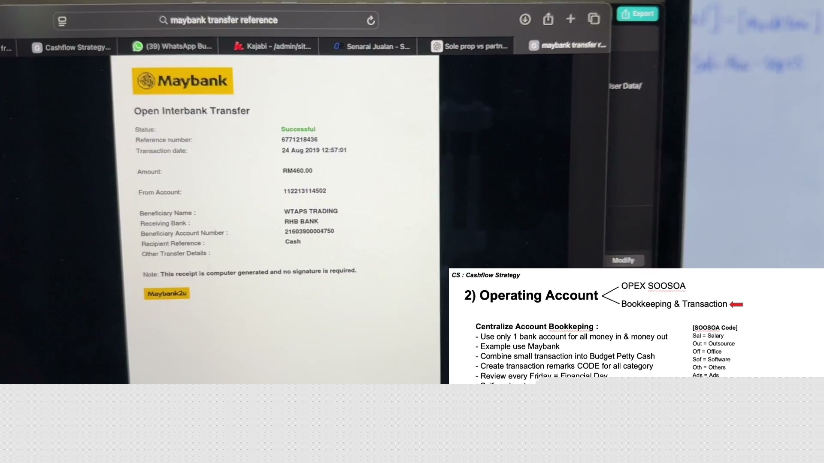
Task: Click beneficiary account number 21603900004750
Action: [x=309, y=231]
